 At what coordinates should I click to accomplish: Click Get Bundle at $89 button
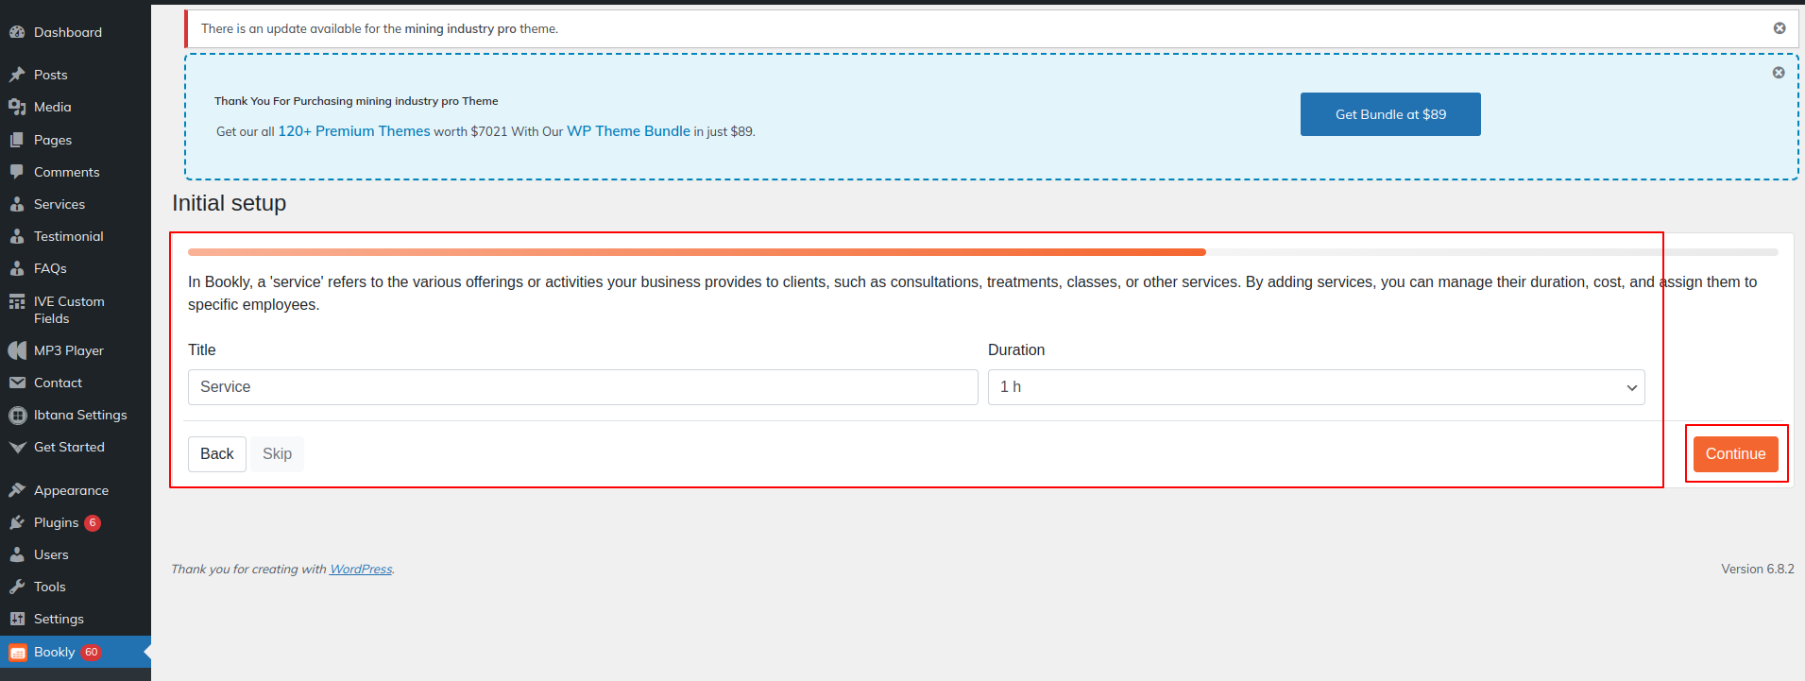(x=1390, y=114)
